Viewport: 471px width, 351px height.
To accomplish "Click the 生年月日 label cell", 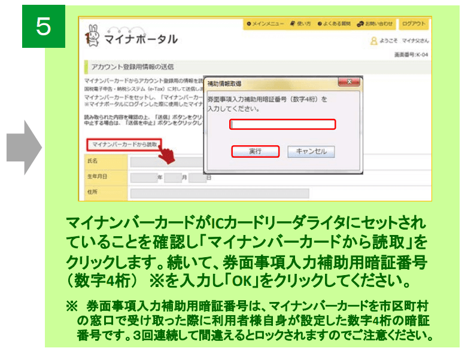I will 106,177.
